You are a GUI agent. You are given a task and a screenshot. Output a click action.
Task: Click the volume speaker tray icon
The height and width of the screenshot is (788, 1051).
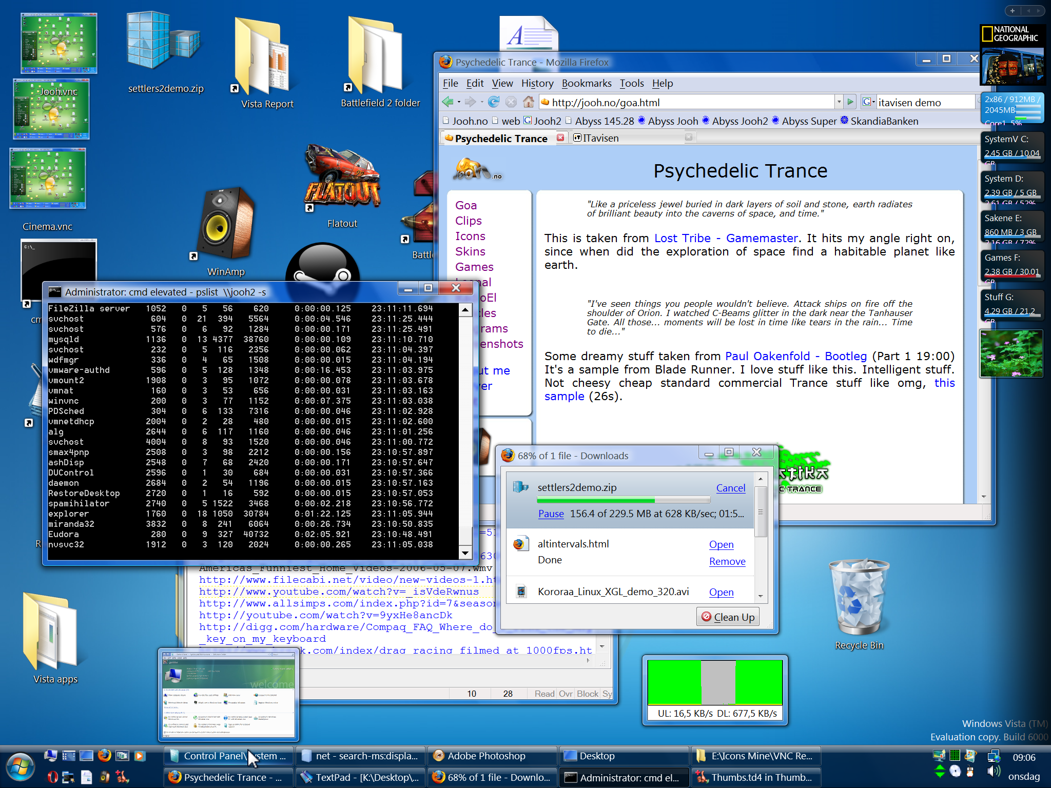(x=994, y=771)
